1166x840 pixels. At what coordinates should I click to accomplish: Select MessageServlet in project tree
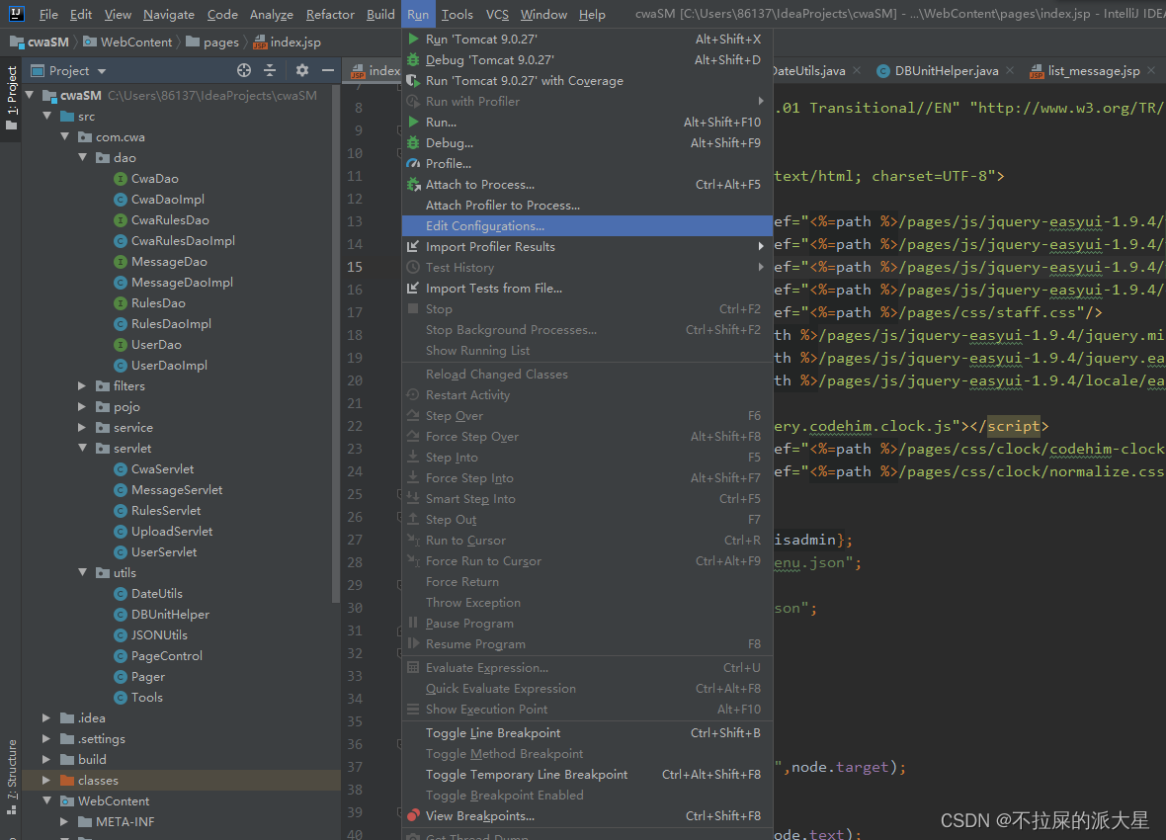click(x=176, y=489)
